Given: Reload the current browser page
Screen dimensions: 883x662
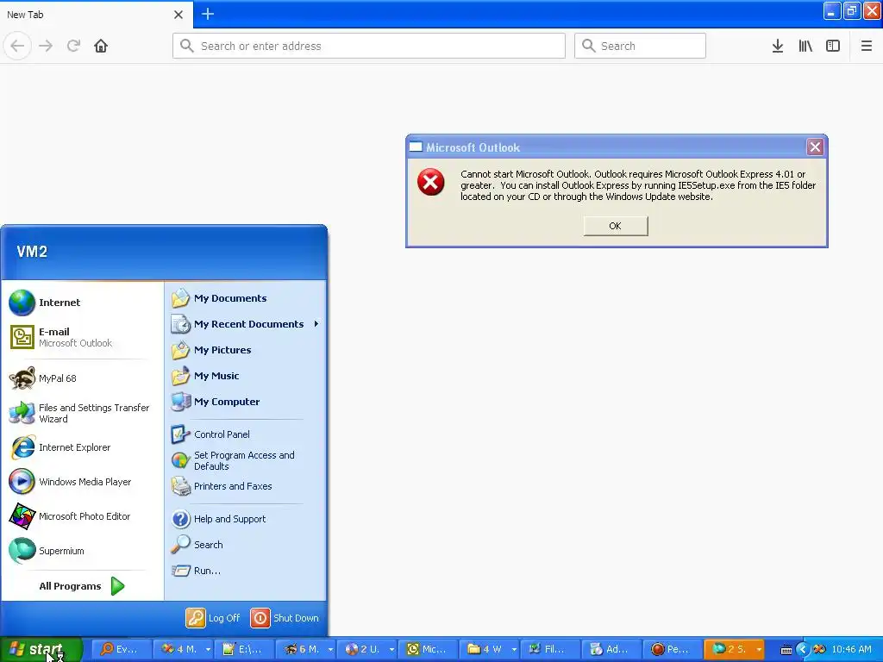Looking at the screenshot, I should [73, 46].
